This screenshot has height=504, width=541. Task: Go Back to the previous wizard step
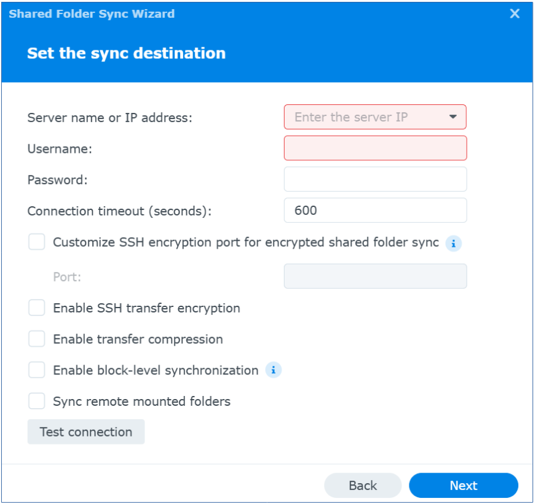point(363,486)
